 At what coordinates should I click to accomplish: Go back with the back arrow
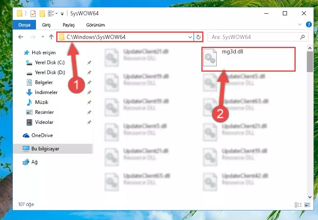21,37
